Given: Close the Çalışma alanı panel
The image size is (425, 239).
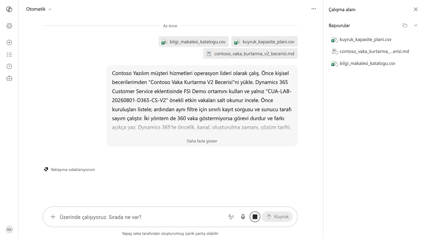Looking at the screenshot, I should pos(416,9).
